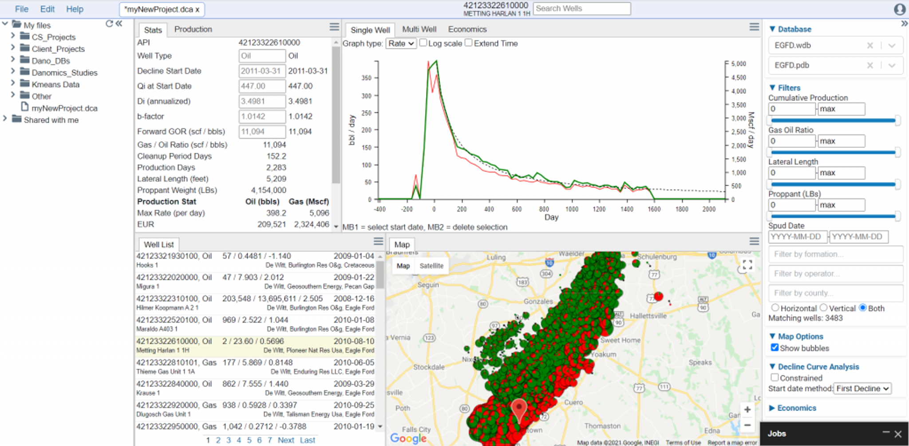
Task: Enable Extend Time checkbox
Action: click(x=469, y=43)
